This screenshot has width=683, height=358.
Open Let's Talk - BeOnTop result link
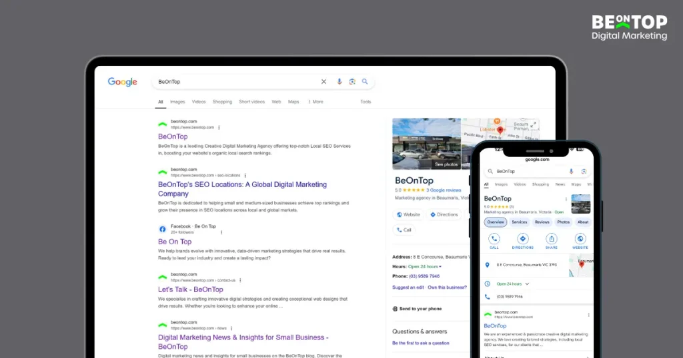click(191, 289)
